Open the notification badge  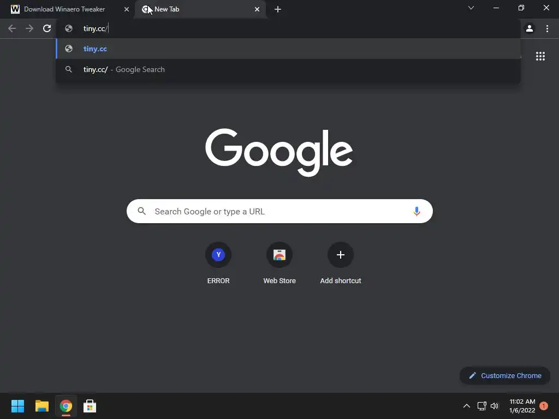(x=544, y=406)
